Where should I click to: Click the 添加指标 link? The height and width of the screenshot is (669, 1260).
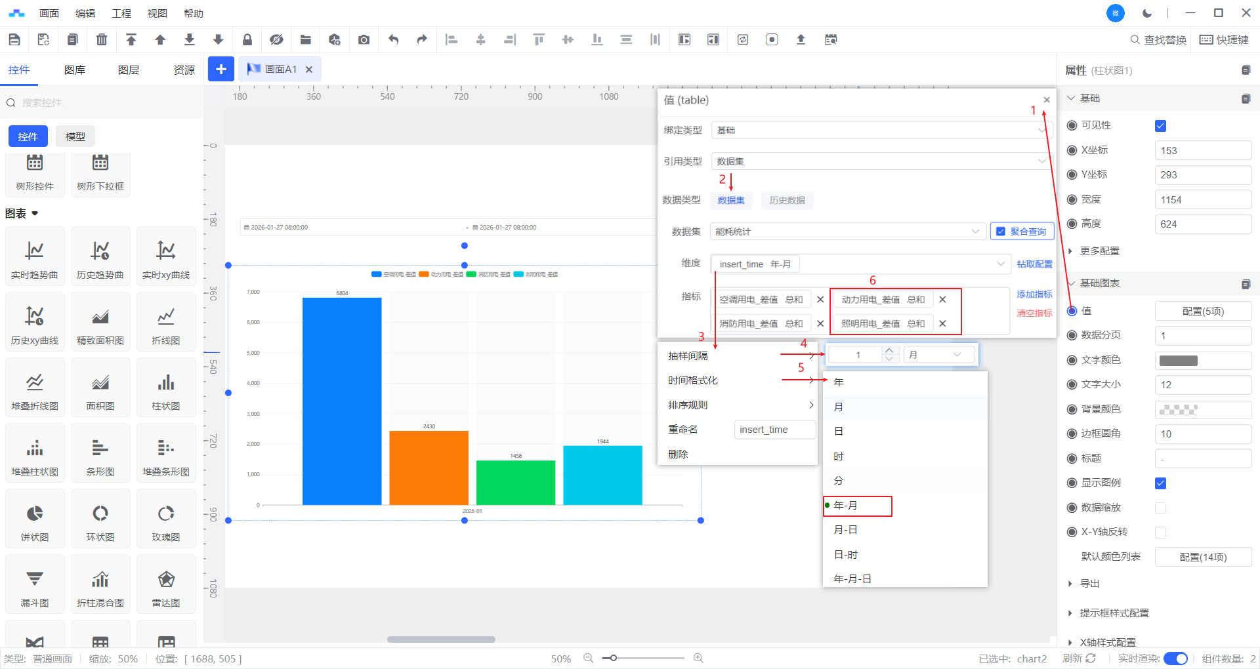click(x=1034, y=294)
